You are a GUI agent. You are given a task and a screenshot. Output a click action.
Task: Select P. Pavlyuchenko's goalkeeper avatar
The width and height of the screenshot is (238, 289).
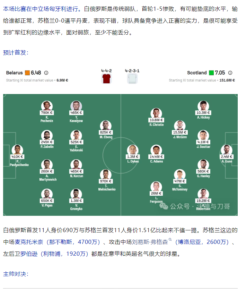(17, 150)
